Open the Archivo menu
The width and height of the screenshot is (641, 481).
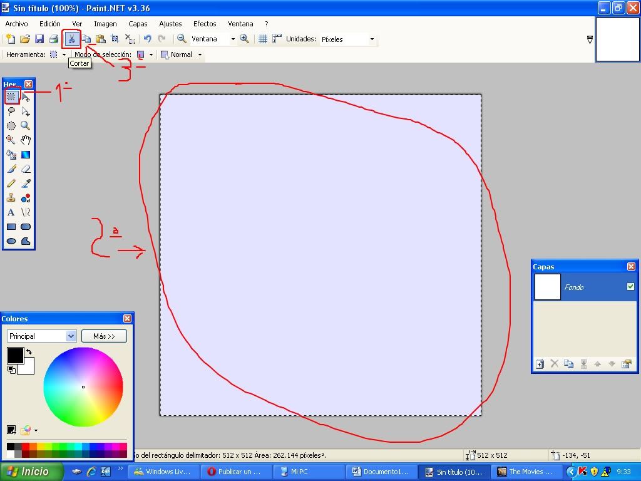[x=16, y=24]
